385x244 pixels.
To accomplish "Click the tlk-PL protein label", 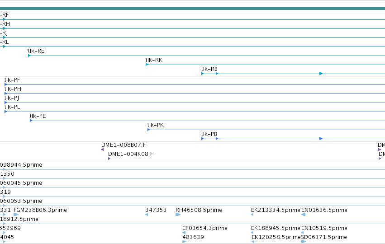I will (x=12, y=107).
